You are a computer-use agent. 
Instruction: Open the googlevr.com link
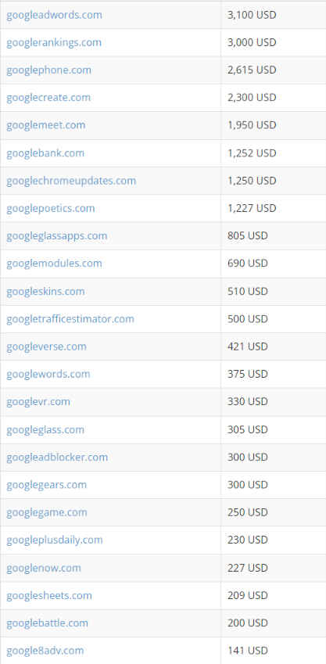[x=38, y=401]
